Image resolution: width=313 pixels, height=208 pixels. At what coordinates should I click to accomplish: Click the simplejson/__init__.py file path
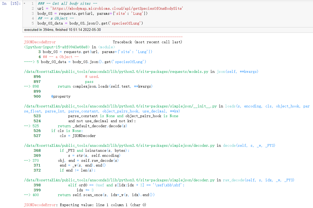click(x=120, y=106)
